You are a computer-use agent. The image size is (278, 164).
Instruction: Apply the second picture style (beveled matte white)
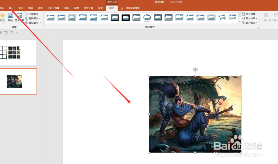pyautogui.click(x=61, y=17)
